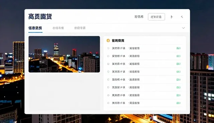Open the slider-style adjust icon in the header

click(x=172, y=17)
